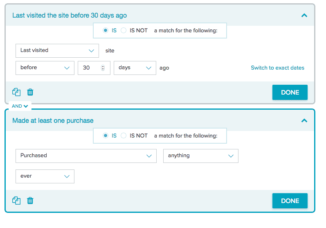Image resolution: width=326 pixels, height=228 pixels.
Task: Select IS radio in purchase condition
Action: [106, 135]
